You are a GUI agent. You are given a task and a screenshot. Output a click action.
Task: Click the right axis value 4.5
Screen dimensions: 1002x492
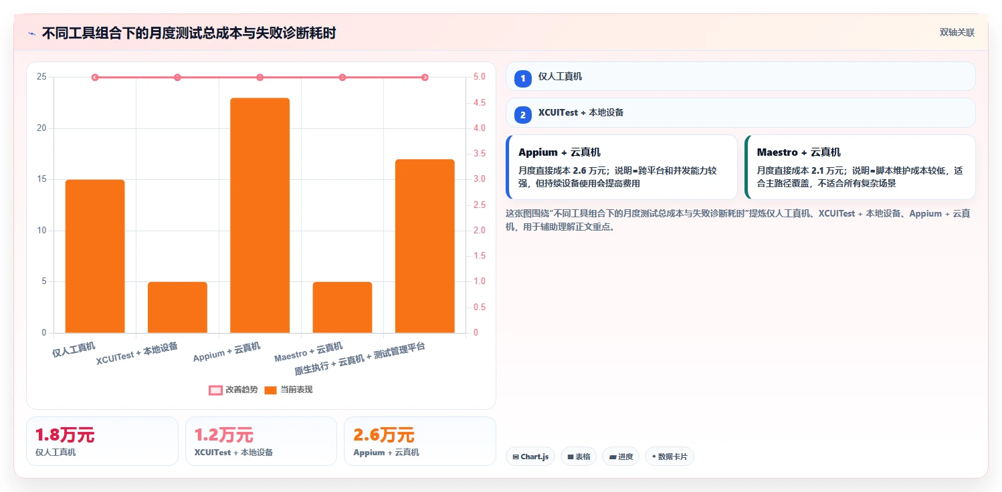480,103
